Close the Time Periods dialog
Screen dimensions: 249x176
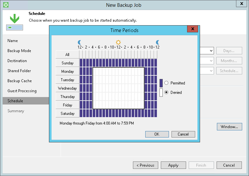[x=193, y=29]
